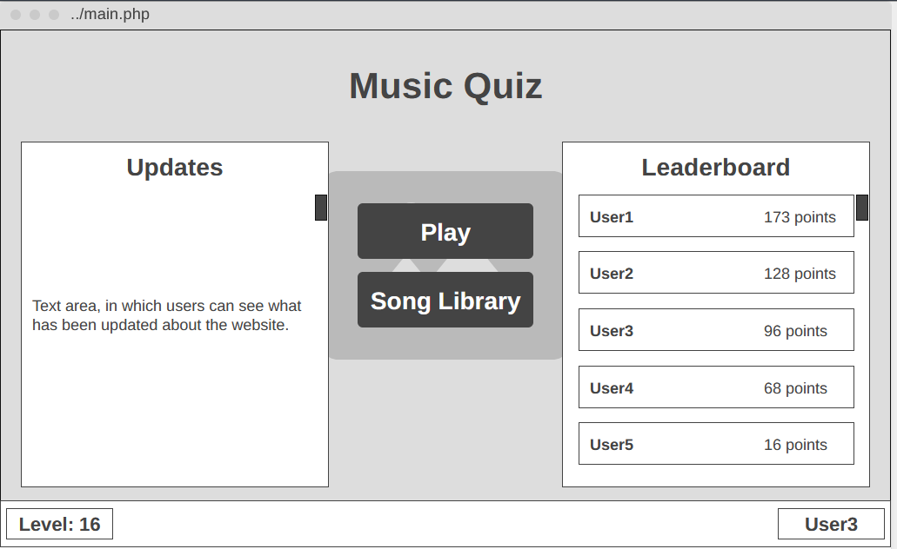
Task: Click the Updates panel heading
Action: [x=175, y=168]
